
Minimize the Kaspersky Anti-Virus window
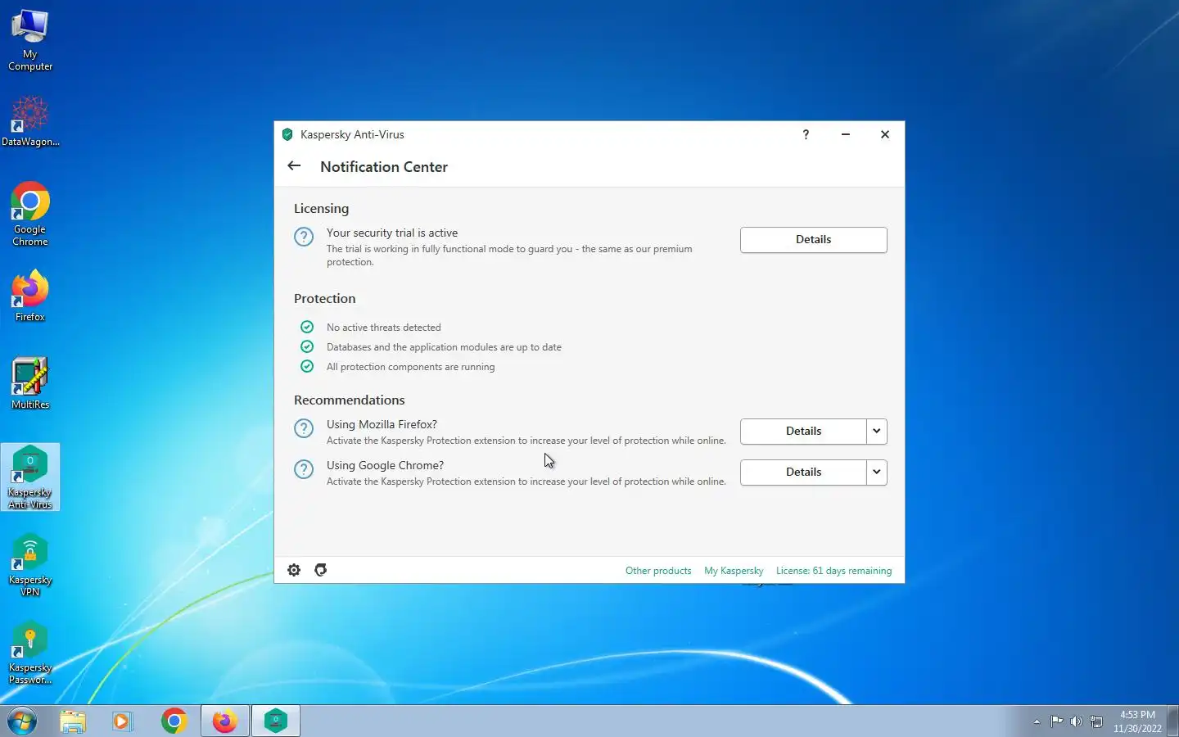846,134
